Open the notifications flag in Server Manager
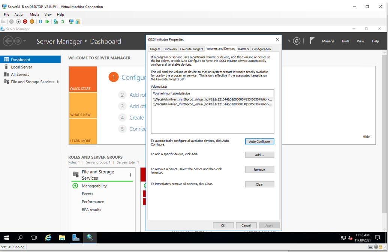 pyautogui.click(x=312, y=40)
